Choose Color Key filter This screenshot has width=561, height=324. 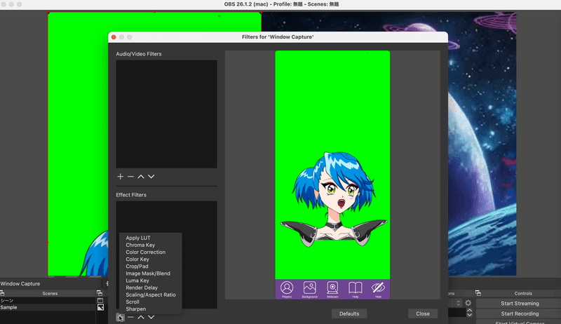tap(137, 259)
